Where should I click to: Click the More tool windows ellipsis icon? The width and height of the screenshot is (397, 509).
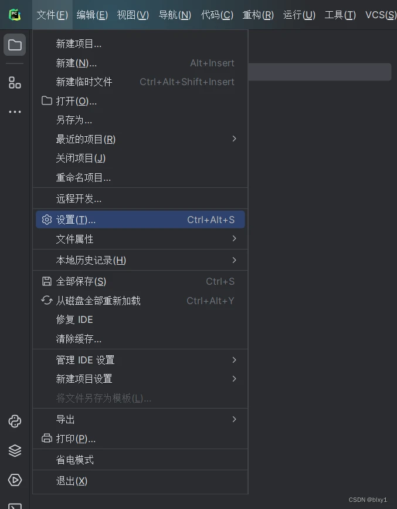(15, 112)
